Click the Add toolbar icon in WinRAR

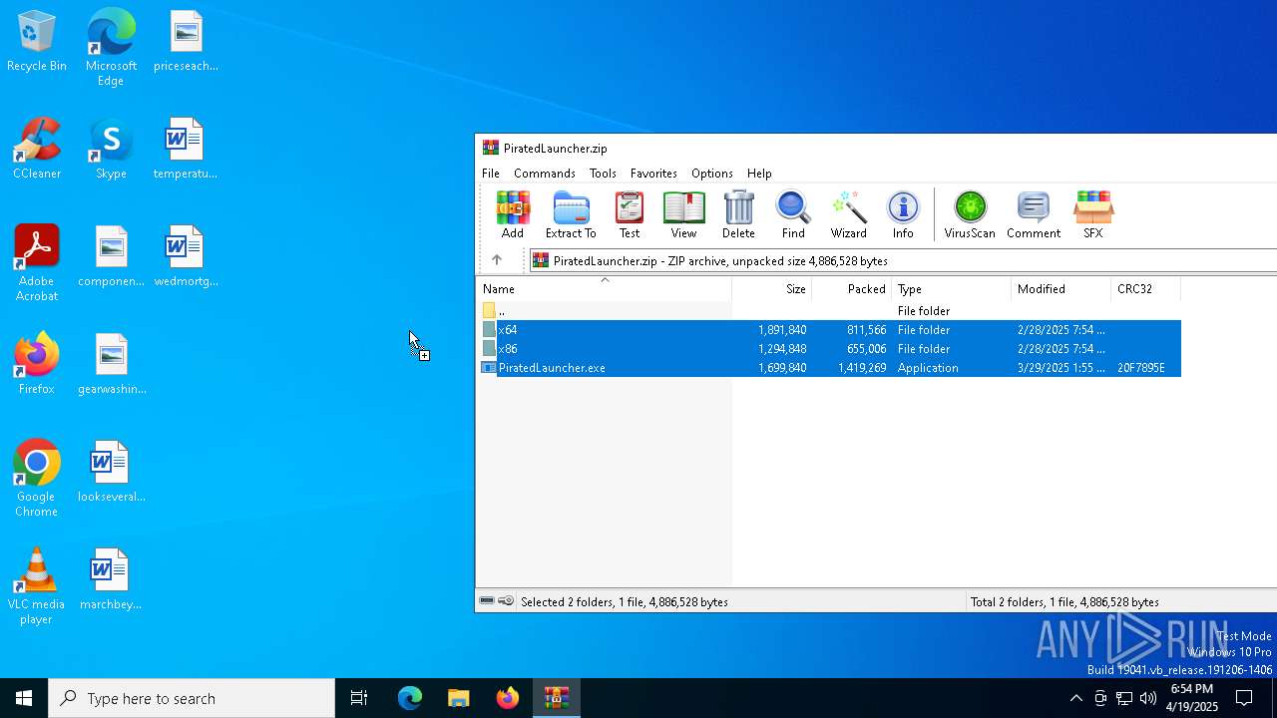(512, 214)
